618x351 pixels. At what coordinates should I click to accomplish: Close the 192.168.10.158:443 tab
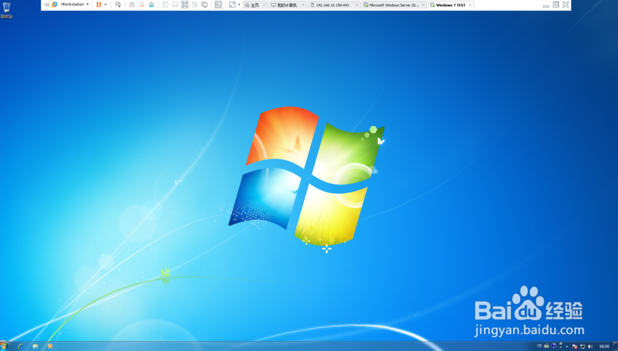(357, 5)
